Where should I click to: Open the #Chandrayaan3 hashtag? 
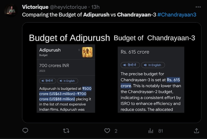(x=177, y=14)
